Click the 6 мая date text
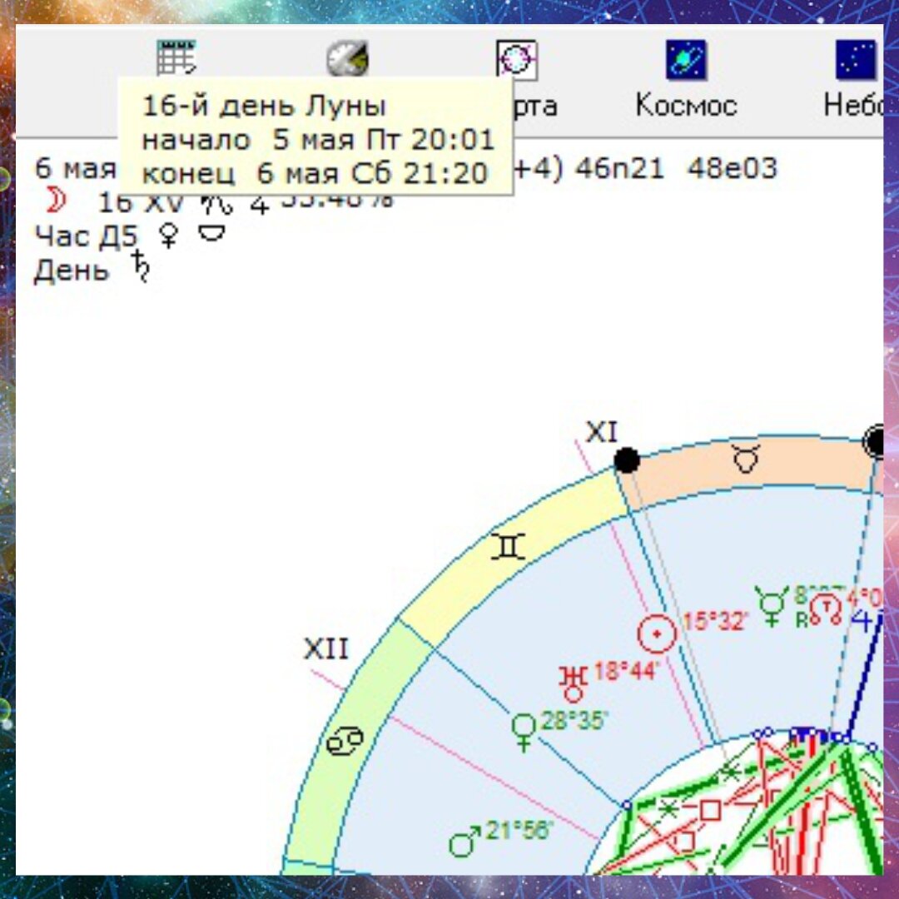Screen dimensions: 899x899 click(x=76, y=168)
